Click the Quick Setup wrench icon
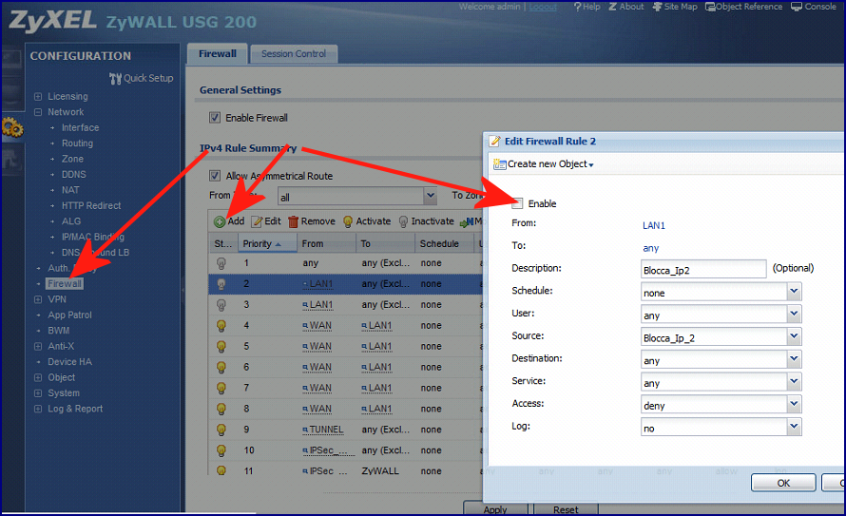This screenshot has height=516, width=846. (115, 79)
